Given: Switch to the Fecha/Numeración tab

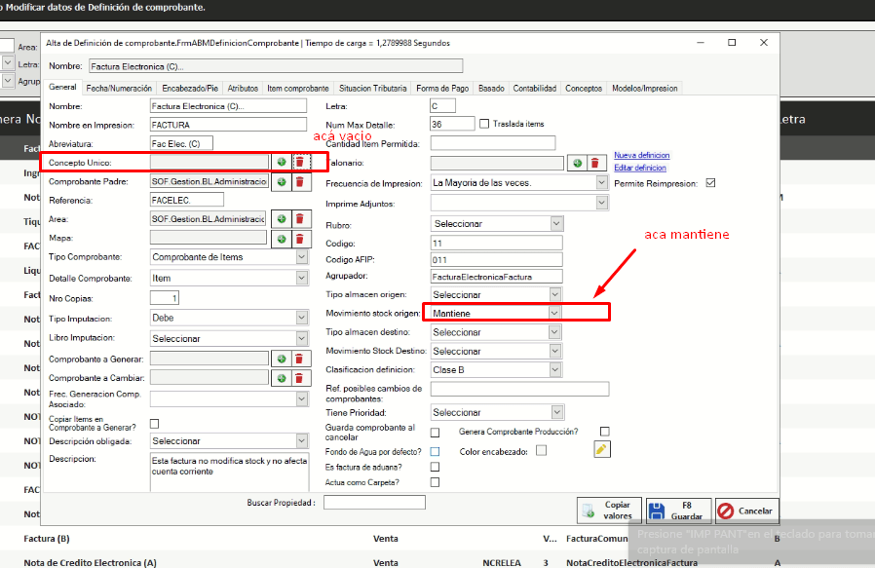Looking at the screenshot, I should 119,89.
